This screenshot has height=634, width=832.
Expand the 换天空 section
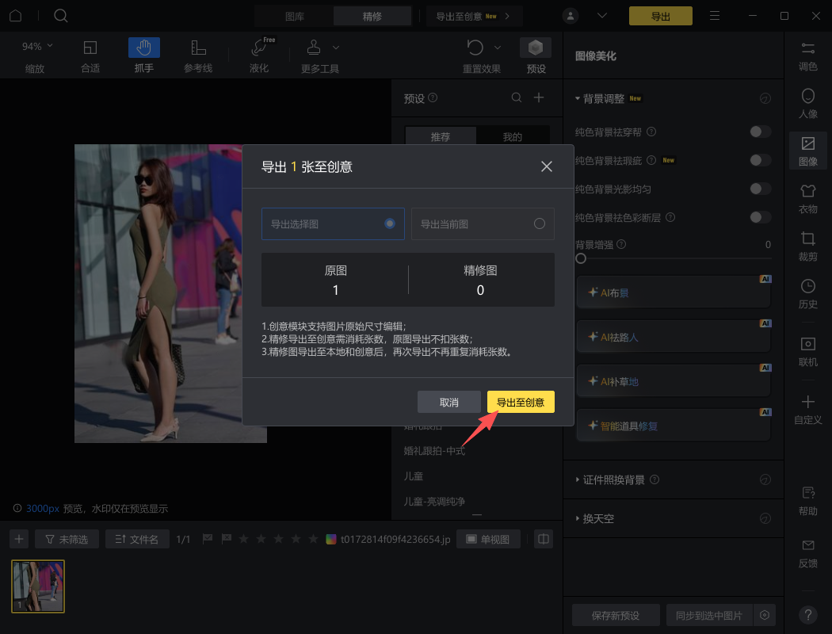[x=598, y=518]
